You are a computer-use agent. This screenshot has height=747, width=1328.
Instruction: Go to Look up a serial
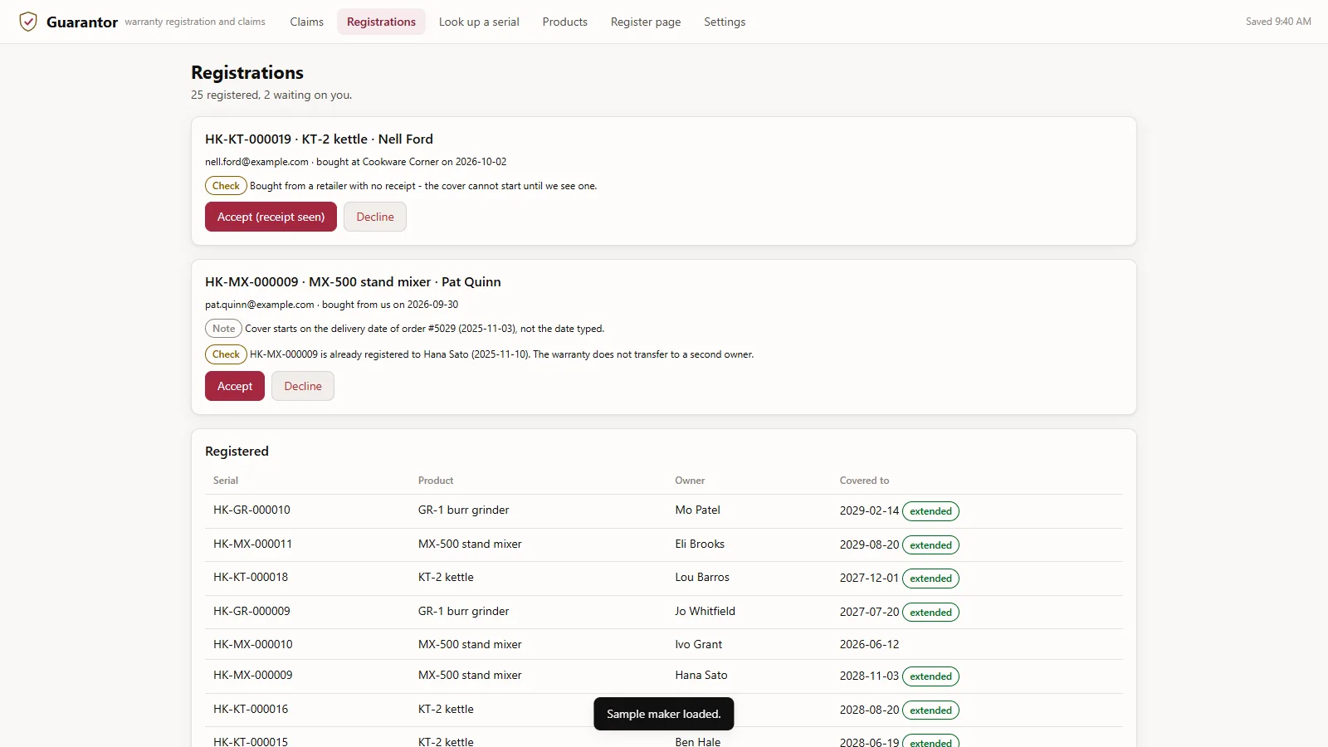click(479, 22)
